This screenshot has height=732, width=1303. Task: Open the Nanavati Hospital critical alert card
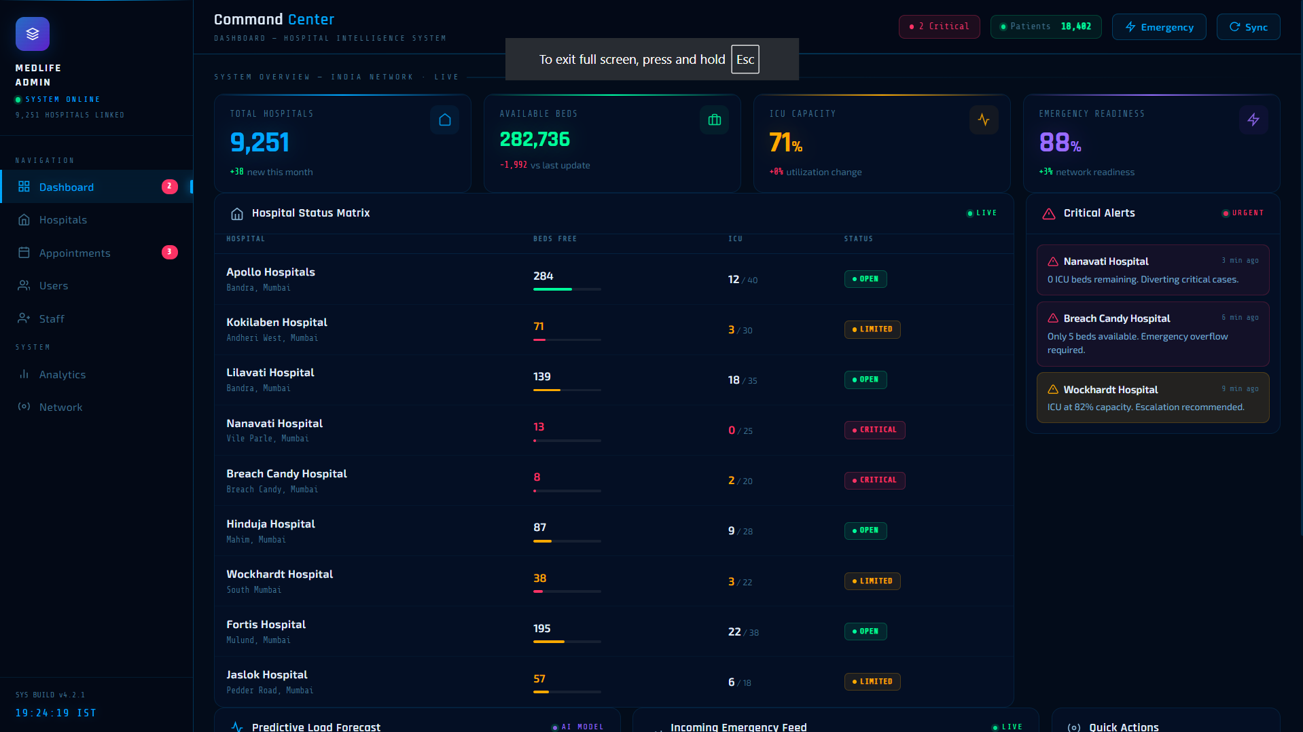point(1153,270)
